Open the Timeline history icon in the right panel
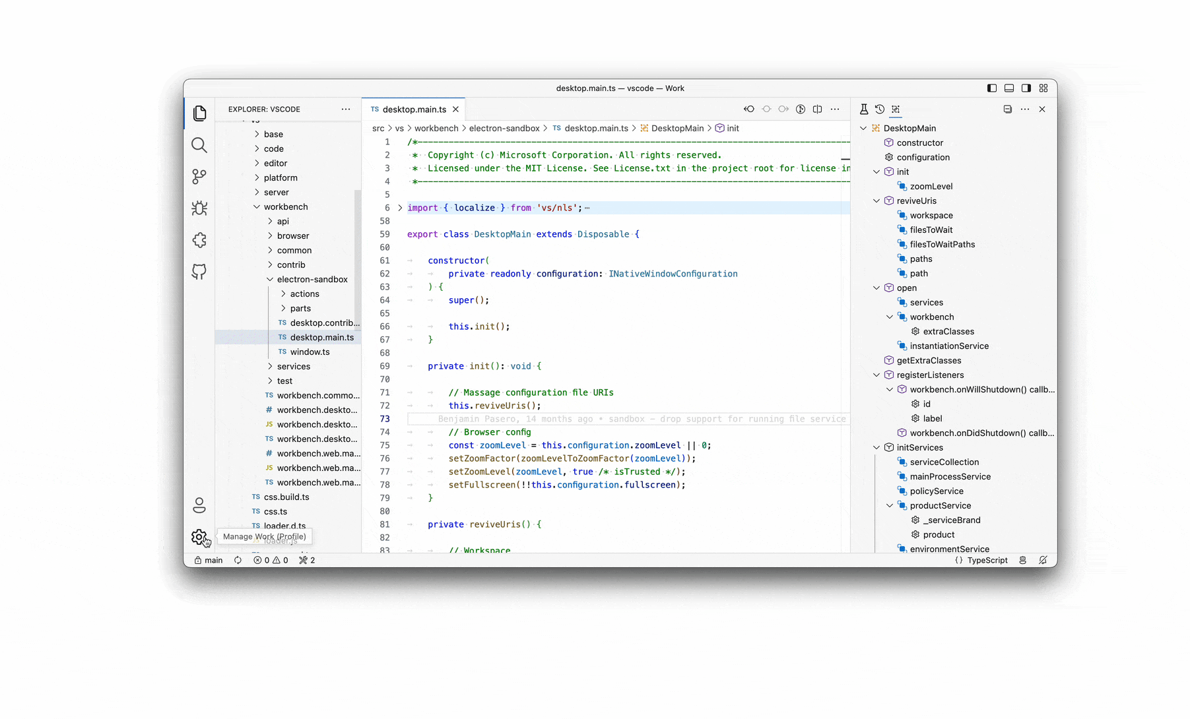 point(880,109)
